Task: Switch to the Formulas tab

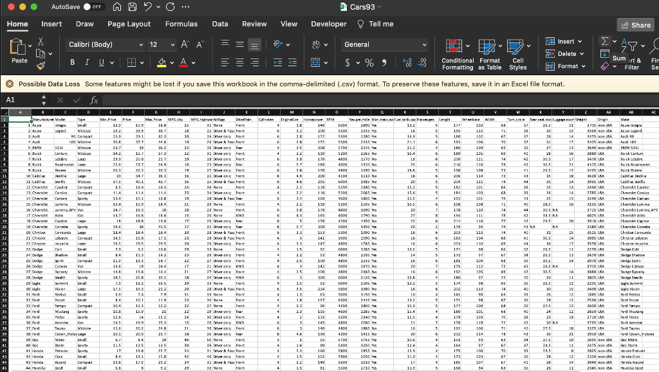Action: coord(181,24)
